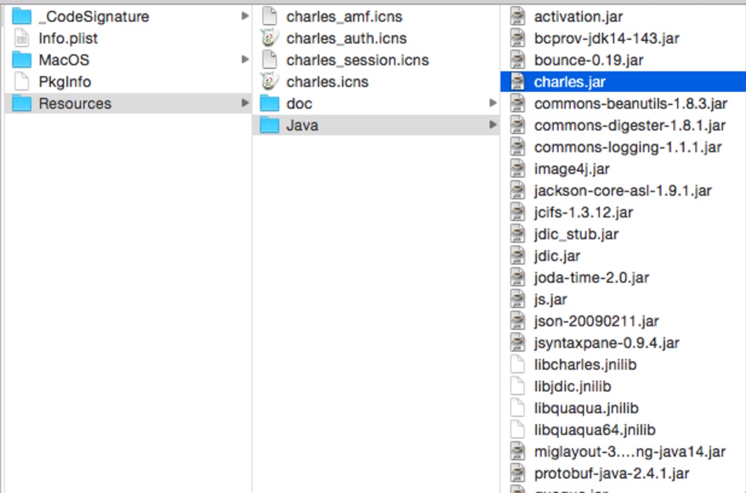Click the image4j.jar file name
Image resolution: width=746 pixels, height=493 pixels.
point(571,169)
